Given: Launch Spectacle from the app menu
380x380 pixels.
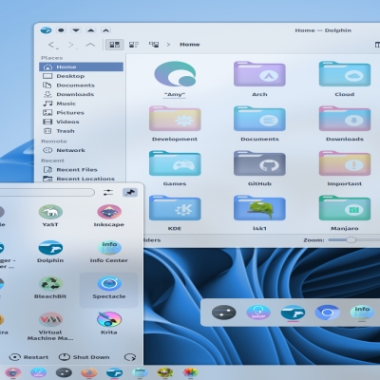Looking at the screenshot, I should [x=109, y=283].
